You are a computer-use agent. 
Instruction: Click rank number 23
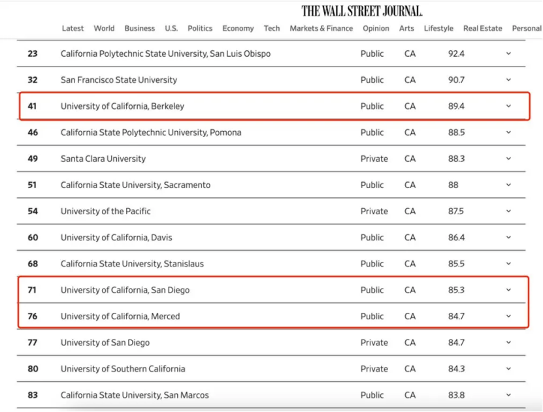coord(33,54)
